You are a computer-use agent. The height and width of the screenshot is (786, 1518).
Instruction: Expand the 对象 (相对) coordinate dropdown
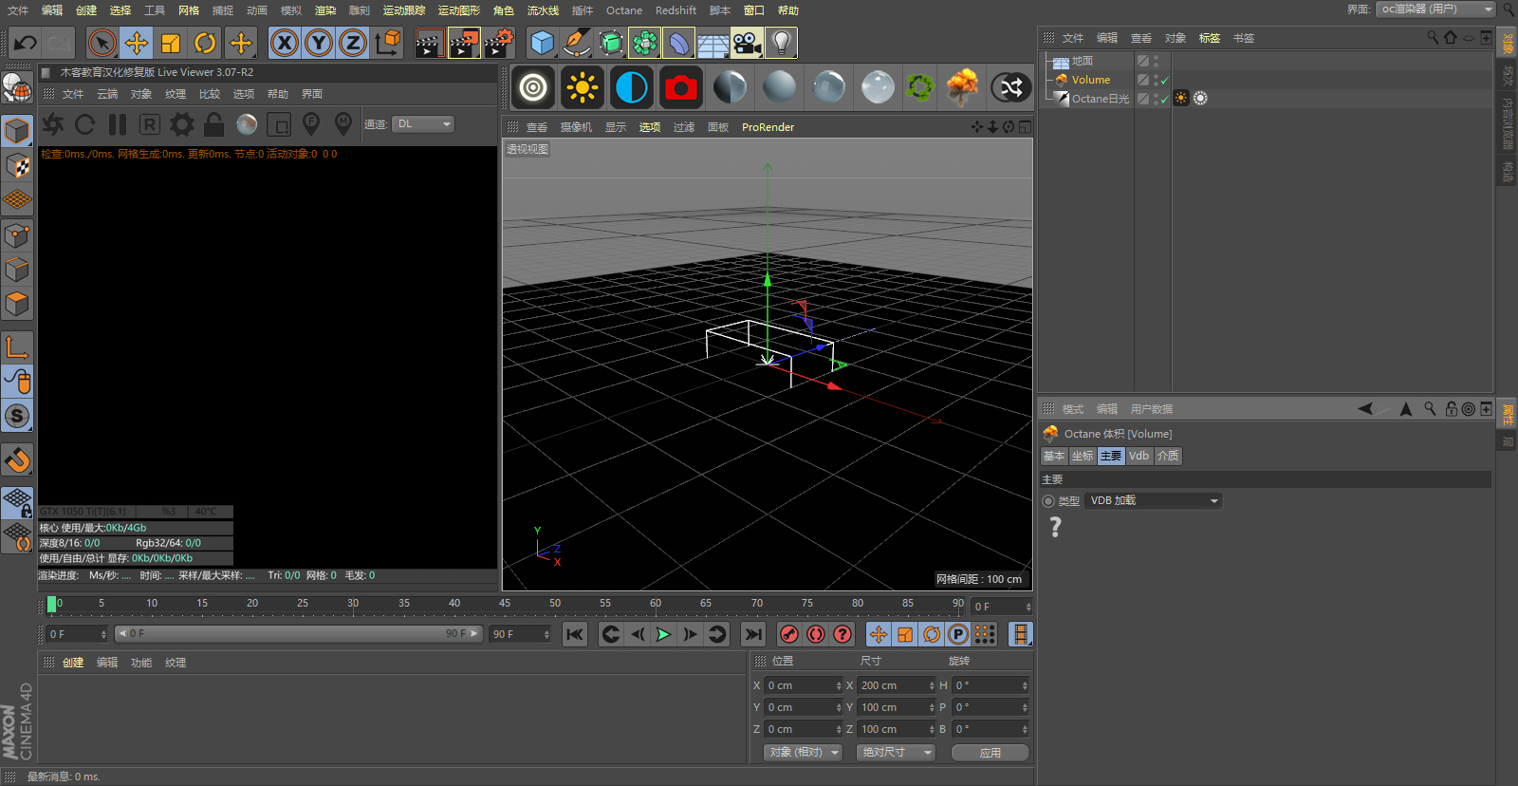click(x=803, y=752)
